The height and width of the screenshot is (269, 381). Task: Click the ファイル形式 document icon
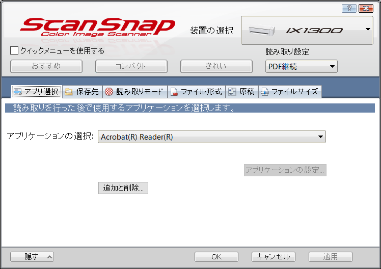[174, 92]
